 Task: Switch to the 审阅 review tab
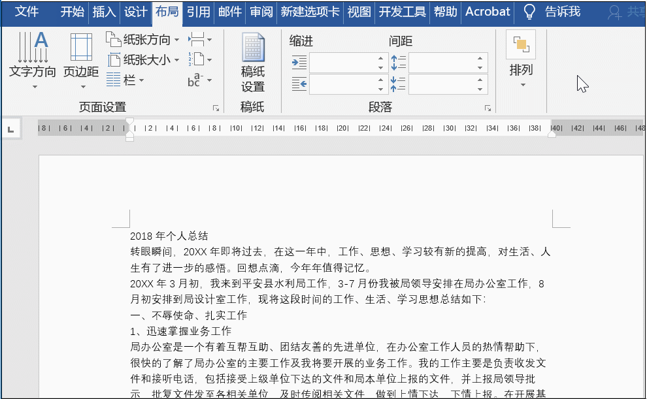[x=261, y=12]
